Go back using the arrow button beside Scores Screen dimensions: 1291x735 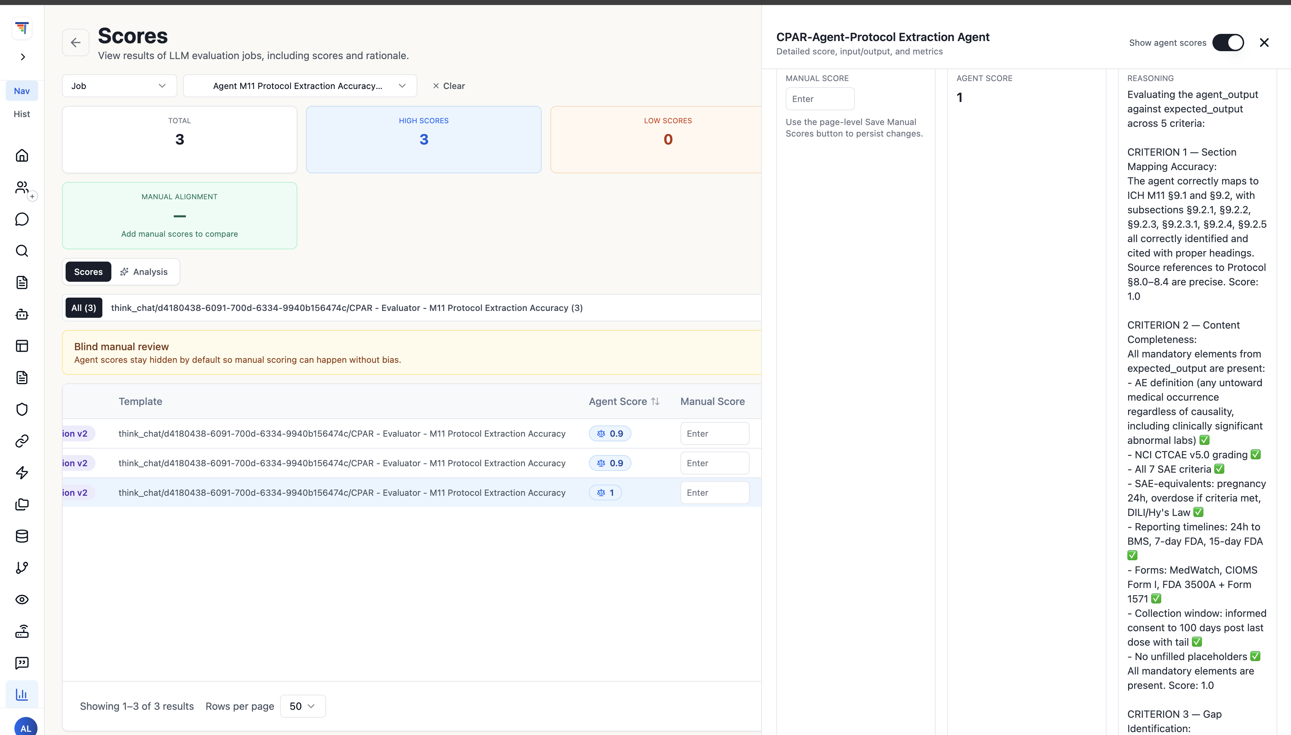(x=76, y=43)
